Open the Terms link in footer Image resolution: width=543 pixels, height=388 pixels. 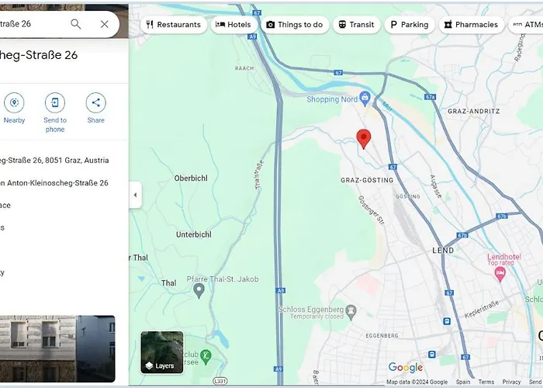486,382
